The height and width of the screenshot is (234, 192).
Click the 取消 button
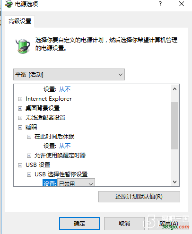pos(124,224)
